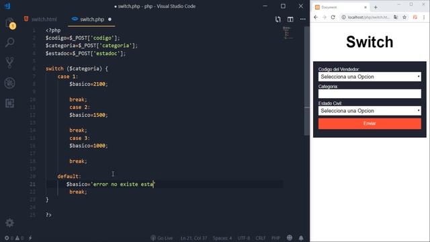Image resolution: width=430 pixels, height=242 pixels.
Task: Click the orange browser extension icon
Action: tap(415, 17)
